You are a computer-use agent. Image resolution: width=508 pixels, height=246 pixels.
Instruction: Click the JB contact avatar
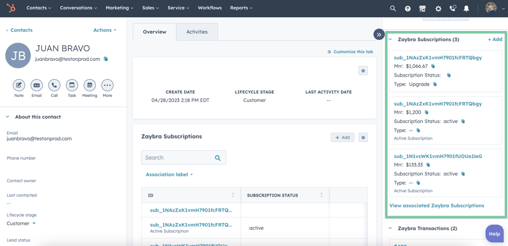coord(18,55)
